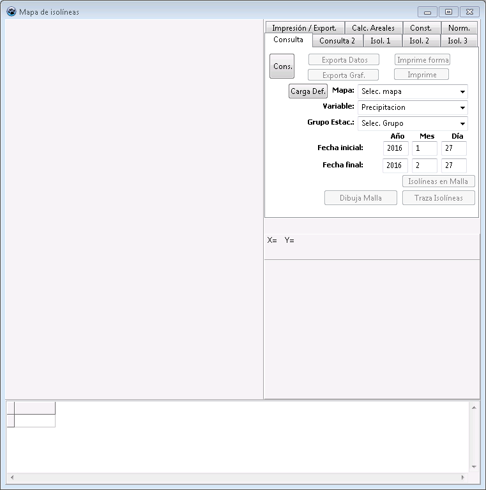The width and height of the screenshot is (486, 490).
Task: Open the Const. tab
Action: tap(421, 28)
